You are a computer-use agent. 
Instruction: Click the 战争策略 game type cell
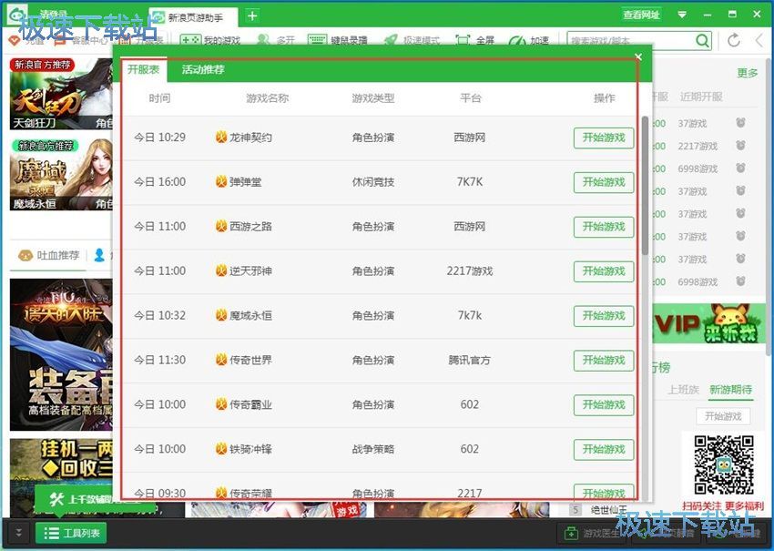pos(373,449)
